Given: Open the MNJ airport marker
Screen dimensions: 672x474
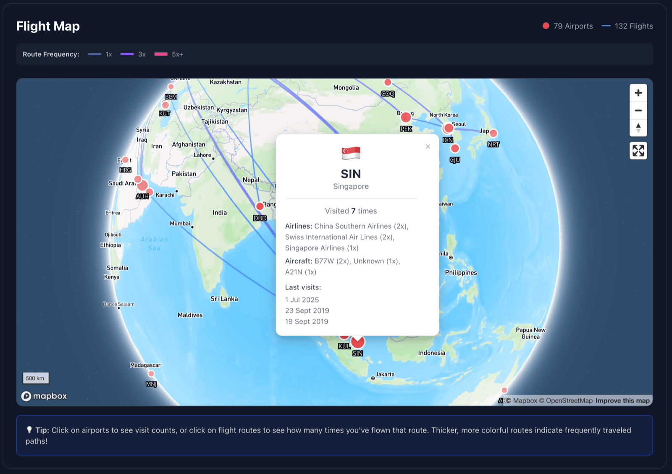Looking at the screenshot, I should 151,374.
